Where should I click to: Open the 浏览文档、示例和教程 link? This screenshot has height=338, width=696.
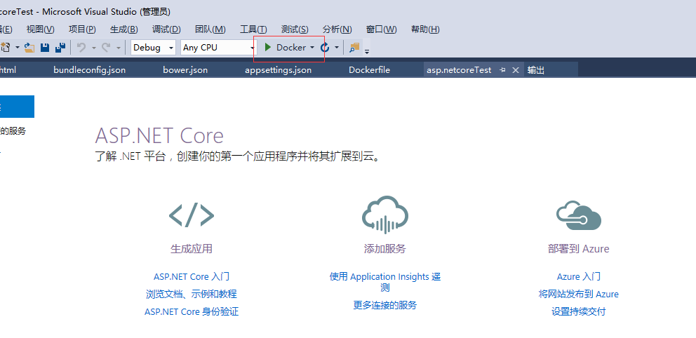192,294
